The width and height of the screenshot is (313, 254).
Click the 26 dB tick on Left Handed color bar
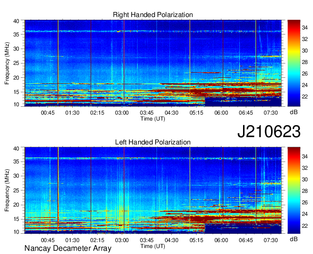point(305,202)
